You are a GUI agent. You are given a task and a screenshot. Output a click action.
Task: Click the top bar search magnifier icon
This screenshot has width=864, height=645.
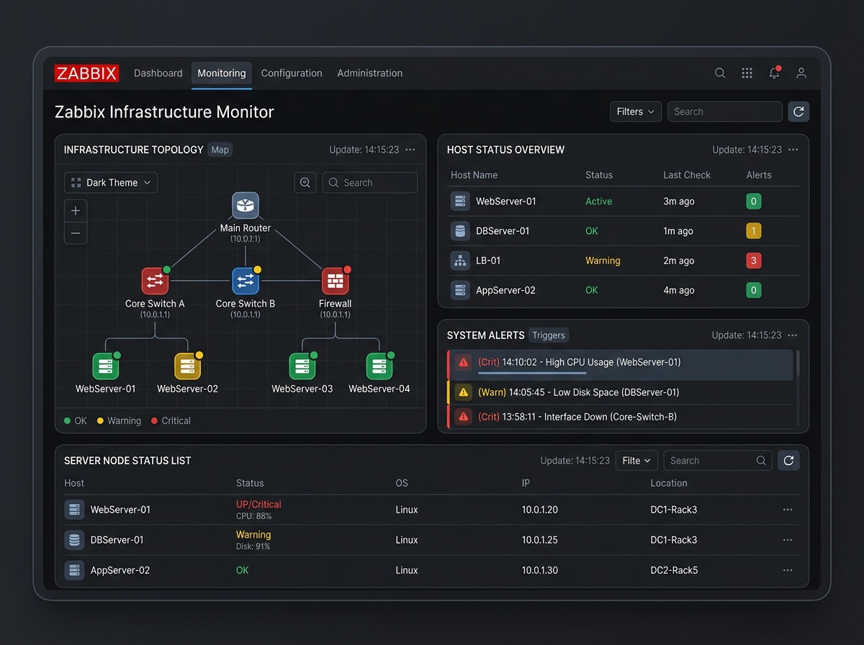pyautogui.click(x=720, y=73)
